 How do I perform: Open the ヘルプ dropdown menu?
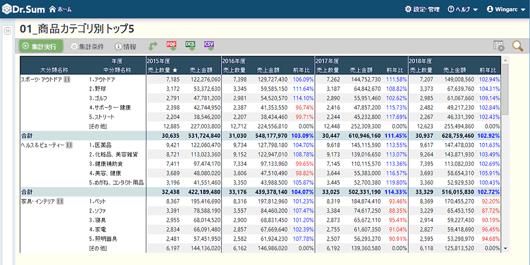(463, 9)
